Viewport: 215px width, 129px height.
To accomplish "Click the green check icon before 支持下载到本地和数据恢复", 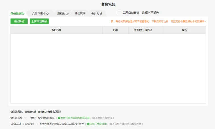I will [x=59, y=118].
